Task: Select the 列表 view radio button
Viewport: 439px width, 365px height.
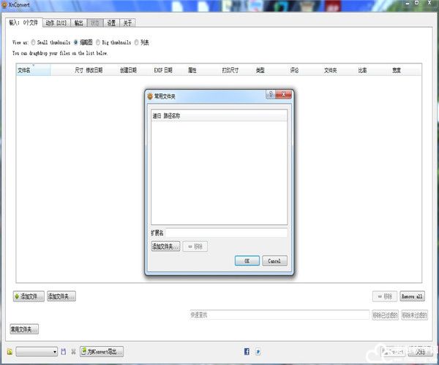Action: [136, 42]
